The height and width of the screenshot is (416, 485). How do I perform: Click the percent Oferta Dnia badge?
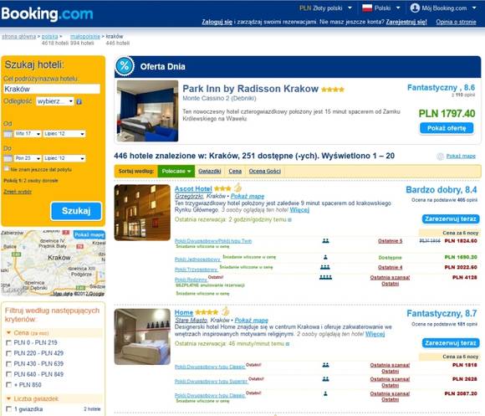point(125,65)
